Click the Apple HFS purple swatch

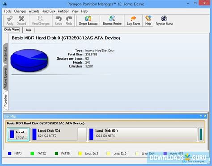165,153
